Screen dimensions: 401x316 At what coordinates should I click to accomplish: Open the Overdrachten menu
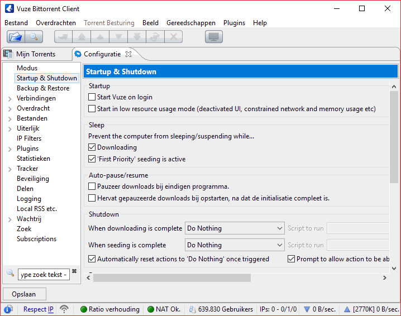(x=56, y=23)
